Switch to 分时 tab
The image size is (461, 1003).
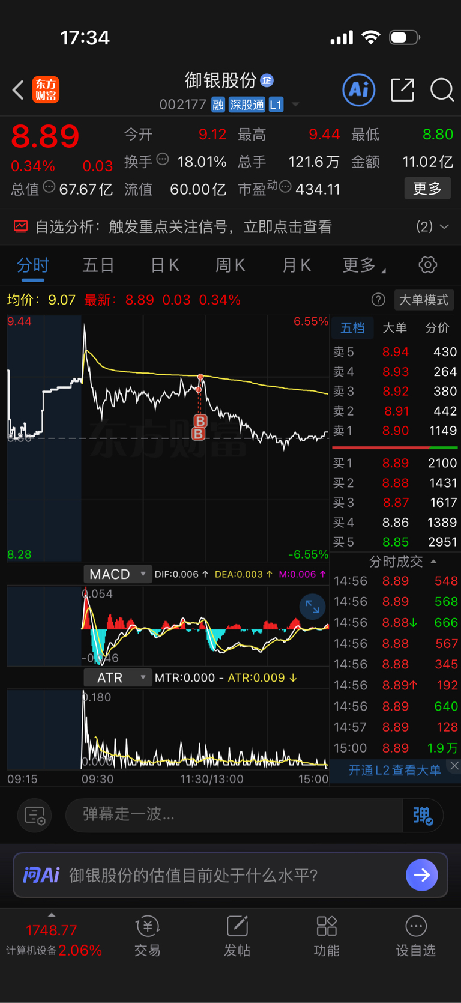tap(32, 265)
